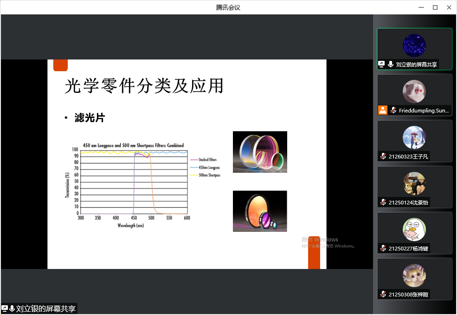The width and height of the screenshot is (457, 315).
Task: Click muted mic icon beside 21260323王子凡
Action: pyautogui.click(x=383, y=156)
